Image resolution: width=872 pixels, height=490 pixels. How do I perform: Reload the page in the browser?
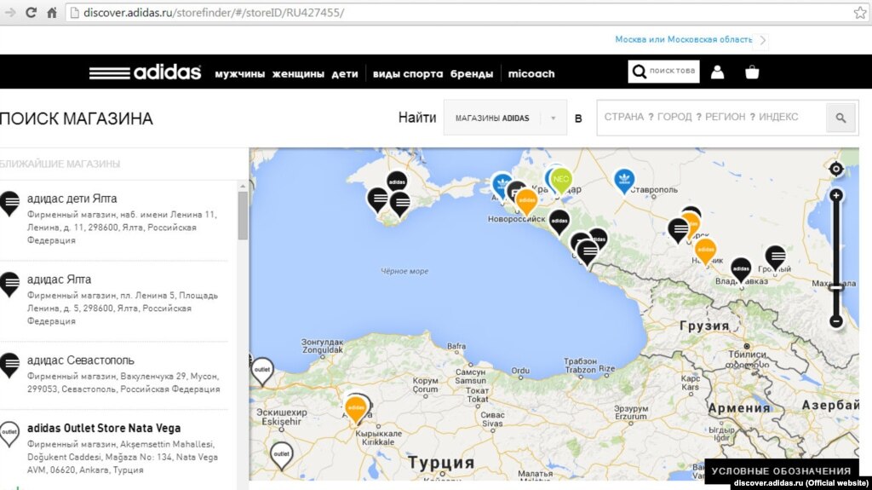[x=32, y=12]
